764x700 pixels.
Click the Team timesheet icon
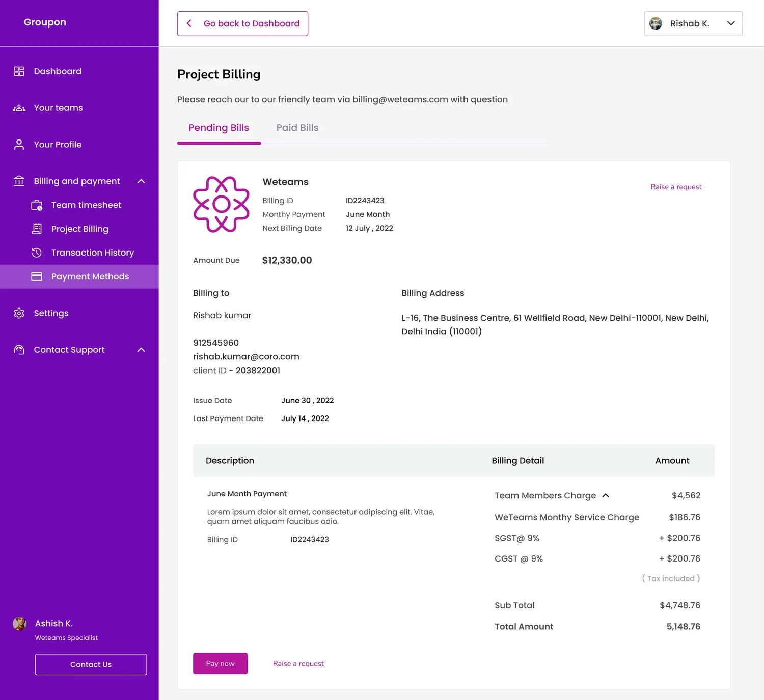click(x=37, y=205)
